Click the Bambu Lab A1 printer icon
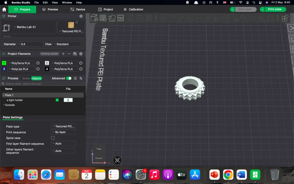294x184 pixels. [6, 28]
